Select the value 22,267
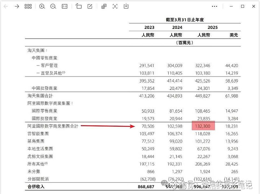 204,157
